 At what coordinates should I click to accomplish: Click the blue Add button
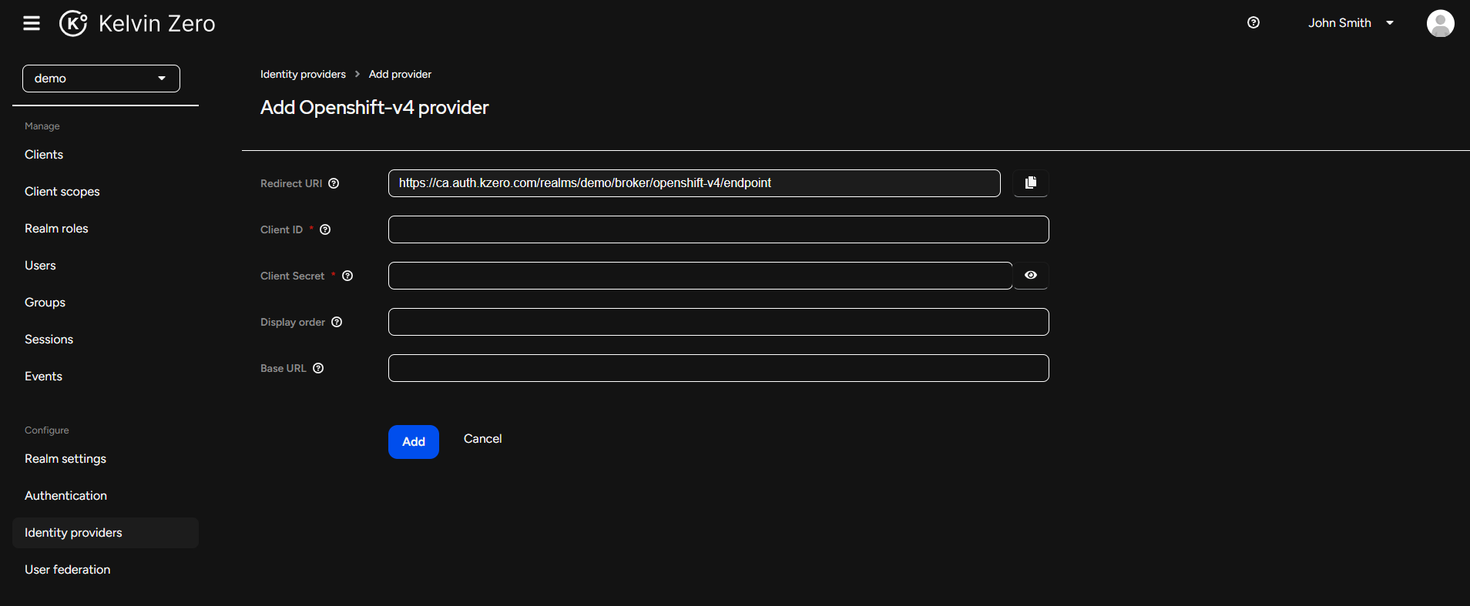[x=414, y=442]
